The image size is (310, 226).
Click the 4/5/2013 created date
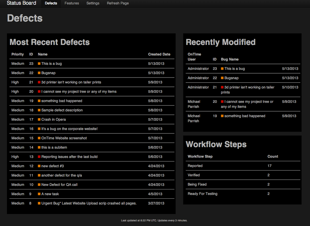click(x=155, y=194)
